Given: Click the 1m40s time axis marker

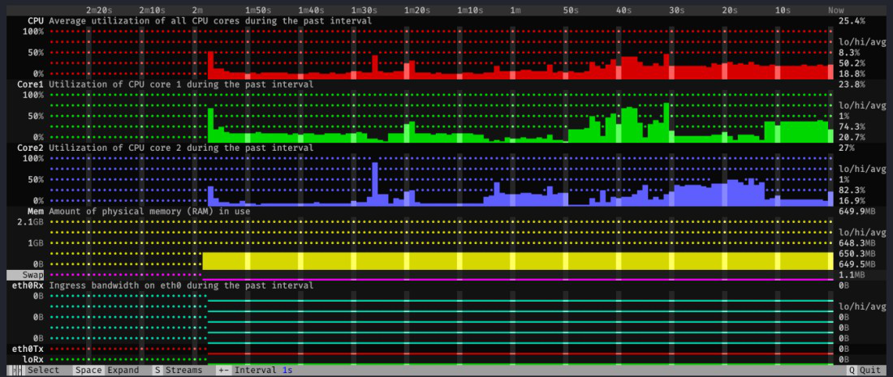Looking at the screenshot, I should (312, 11).
